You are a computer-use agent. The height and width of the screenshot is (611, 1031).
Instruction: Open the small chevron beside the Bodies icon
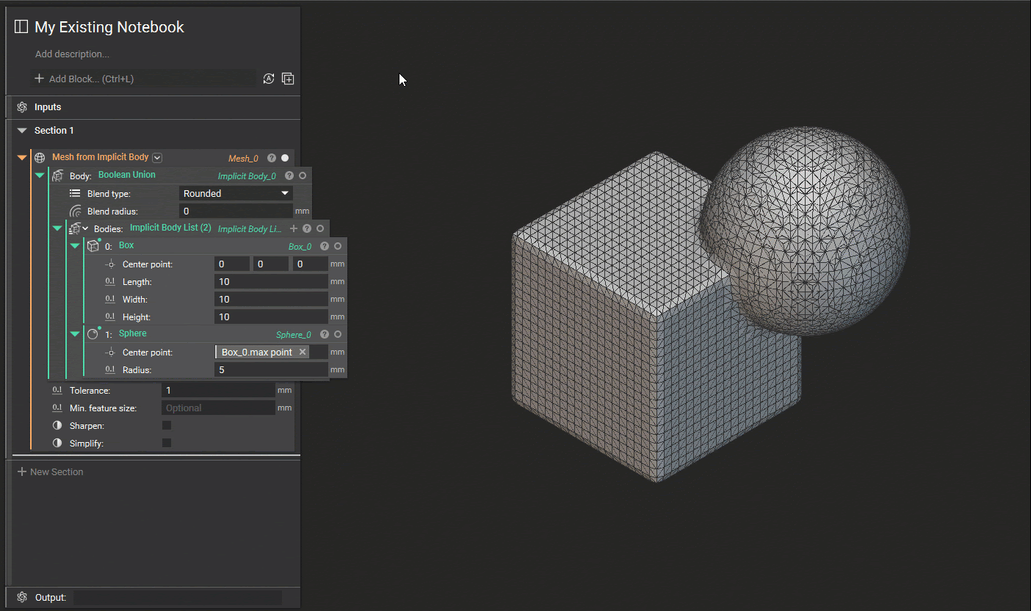[85, 228]
